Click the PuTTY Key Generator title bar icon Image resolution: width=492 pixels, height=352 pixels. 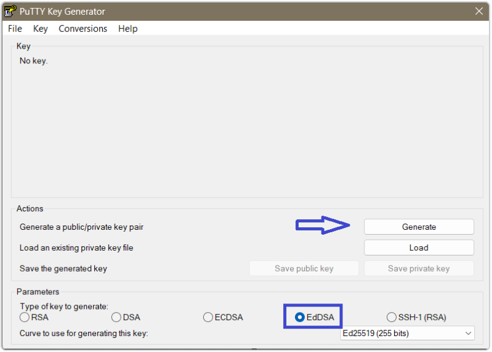[x=10, y=11]
